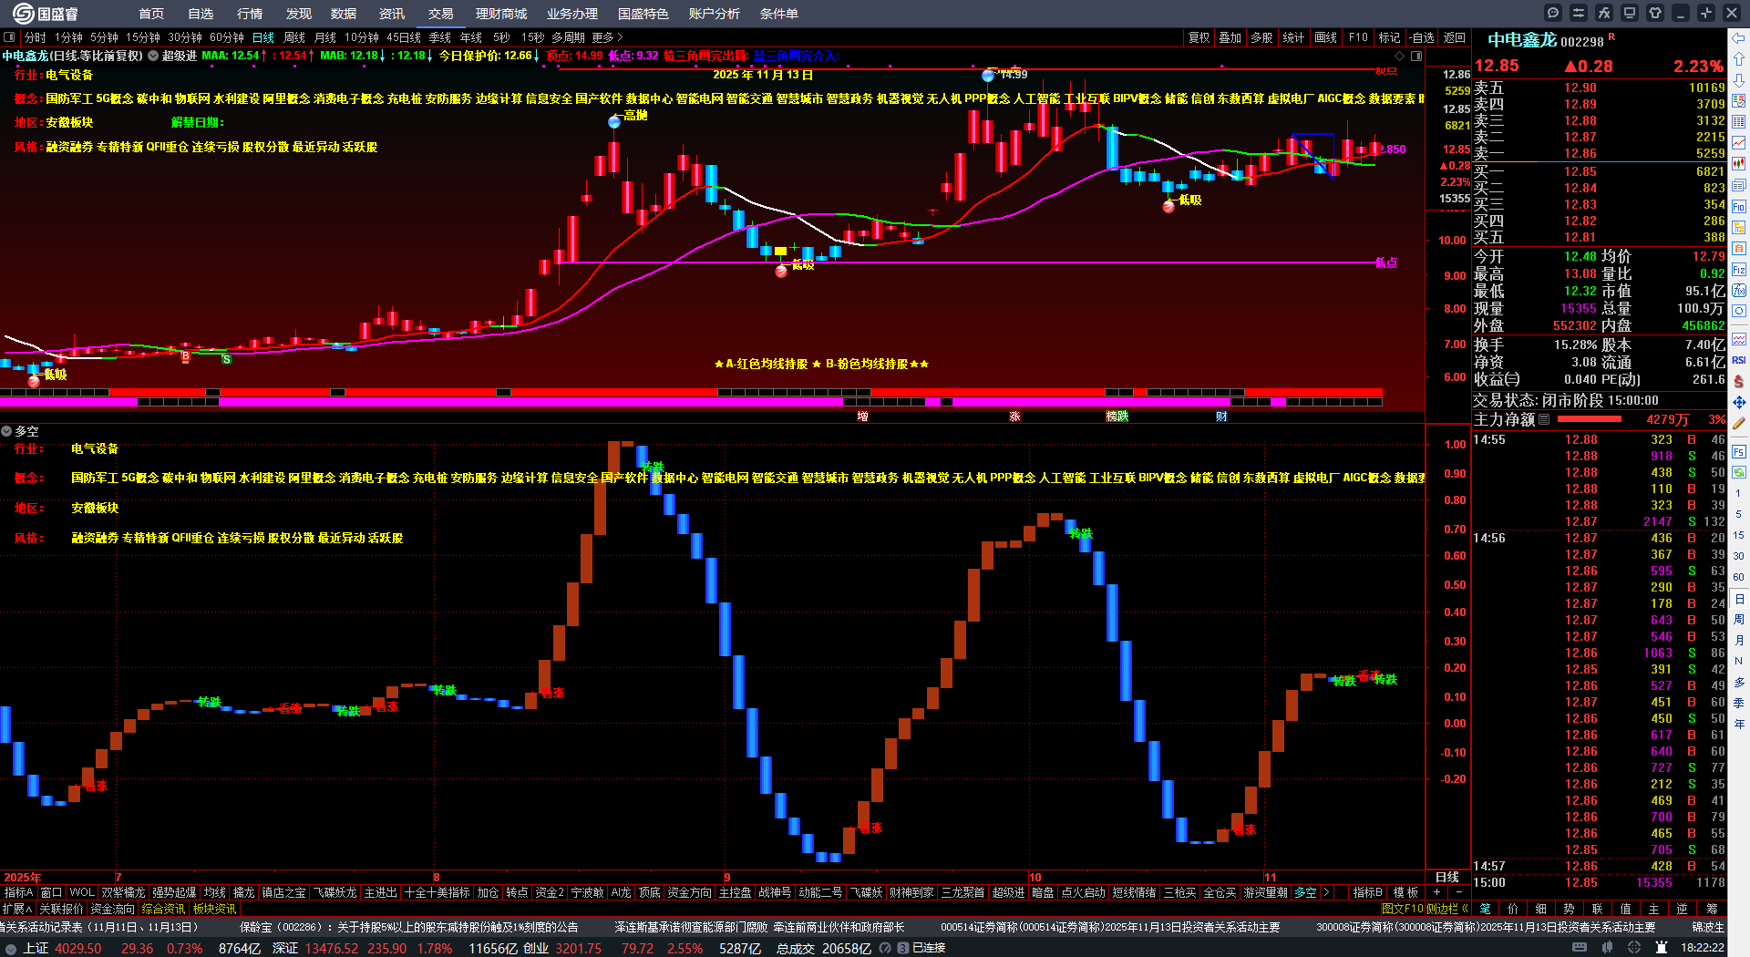Open the settings gear next to 超级进
The height and width of the screenshot is (957, 1750).
[x=153, y=56]
